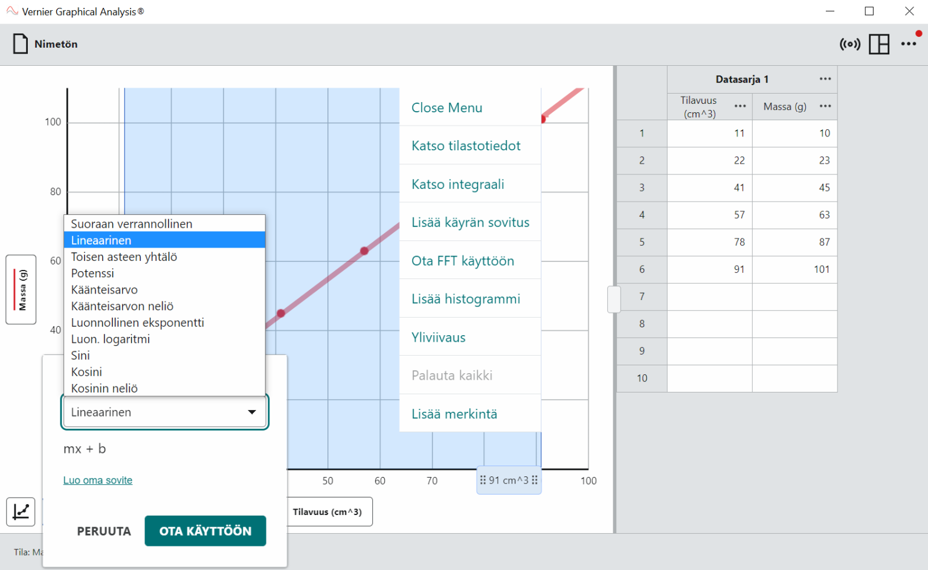Select Toisen asteen yhtälö from list
Viewport: 928px width, 570px height.
[x=124, y=257]
